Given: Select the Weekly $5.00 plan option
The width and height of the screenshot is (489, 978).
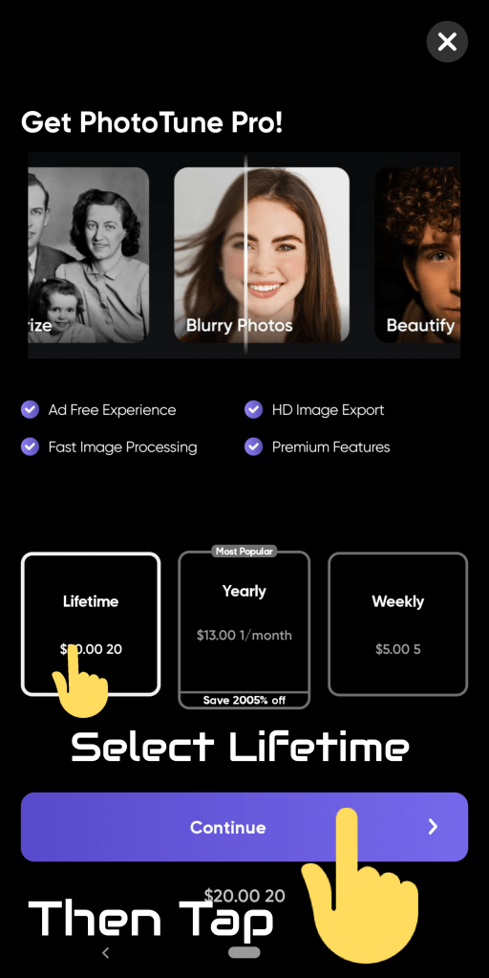Looking at the screenshot, I should coord(397,623).
